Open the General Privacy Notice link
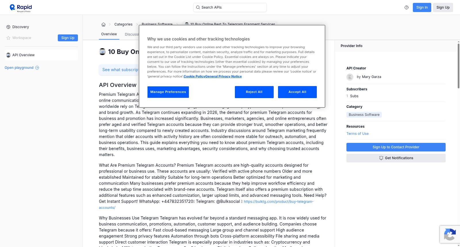The height and width of the screenshot is (247, 460). pos(223,76)
